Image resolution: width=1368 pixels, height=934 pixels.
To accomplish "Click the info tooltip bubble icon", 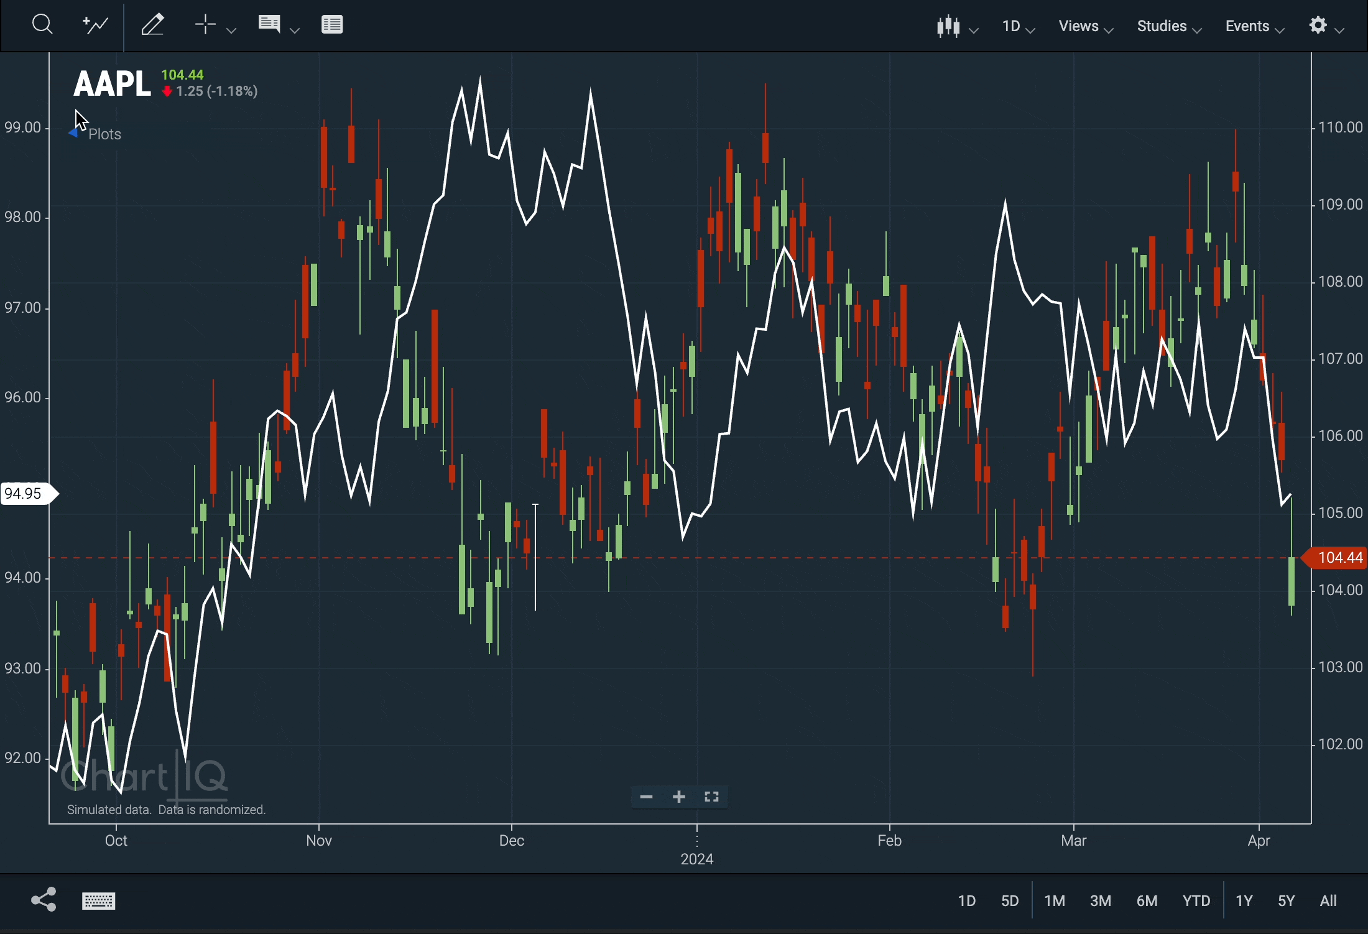I will click(269, 24).
